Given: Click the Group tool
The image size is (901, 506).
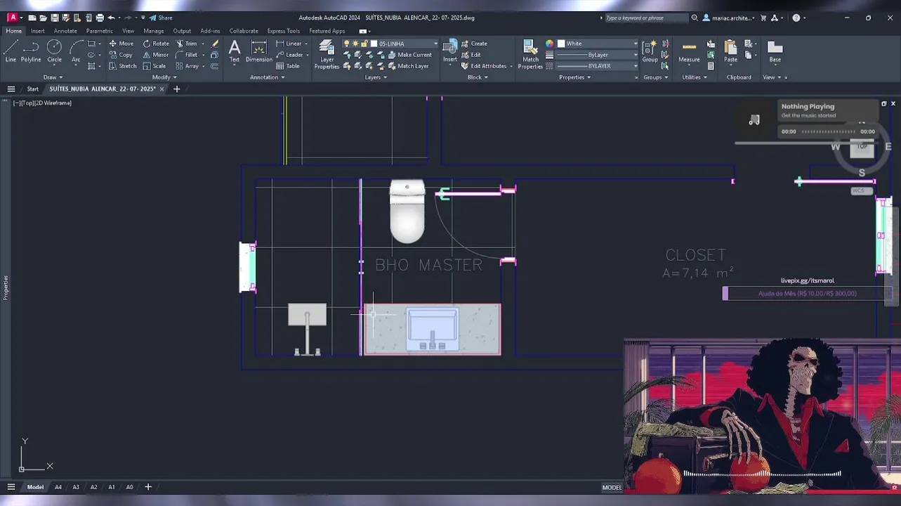Looking at the screenshot, I should (x=650, y=51).
